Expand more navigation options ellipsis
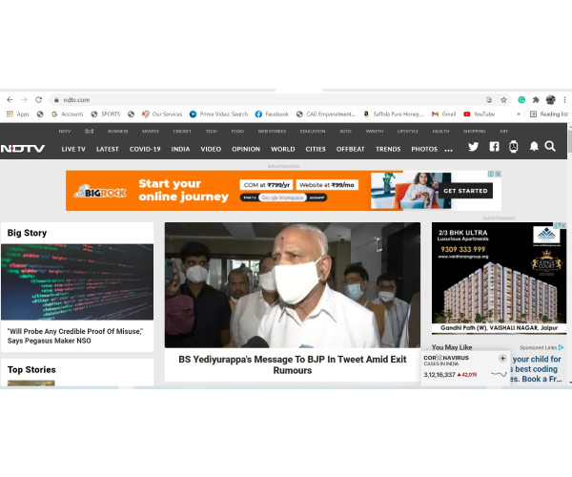Viewport: 572px width, 477px height. coord(448,150)
